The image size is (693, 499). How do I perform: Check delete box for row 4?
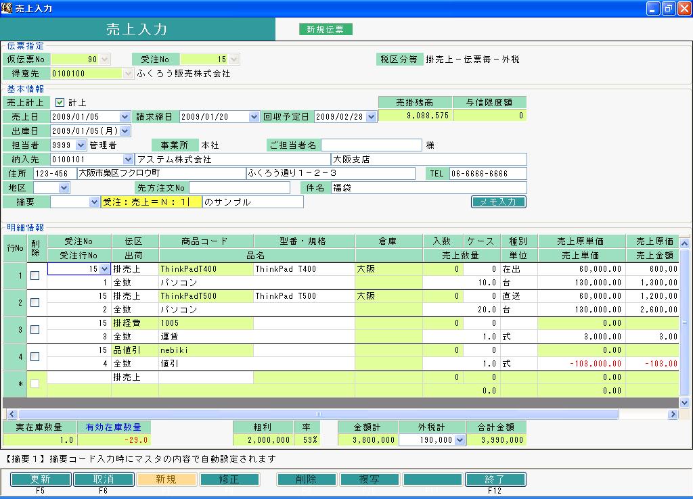[x=35, y=356]
